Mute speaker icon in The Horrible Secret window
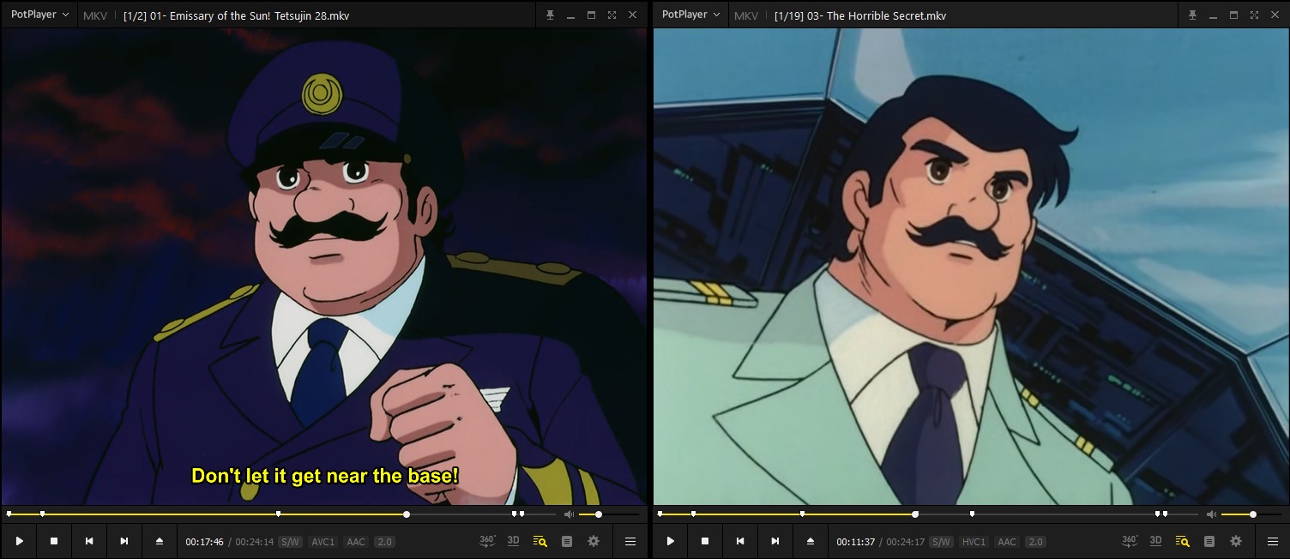This screenshot has width=1290, height=559. [x=1211, y=514]
